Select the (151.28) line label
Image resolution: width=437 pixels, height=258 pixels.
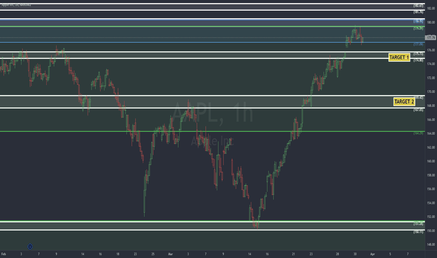[x=418, y=224]
